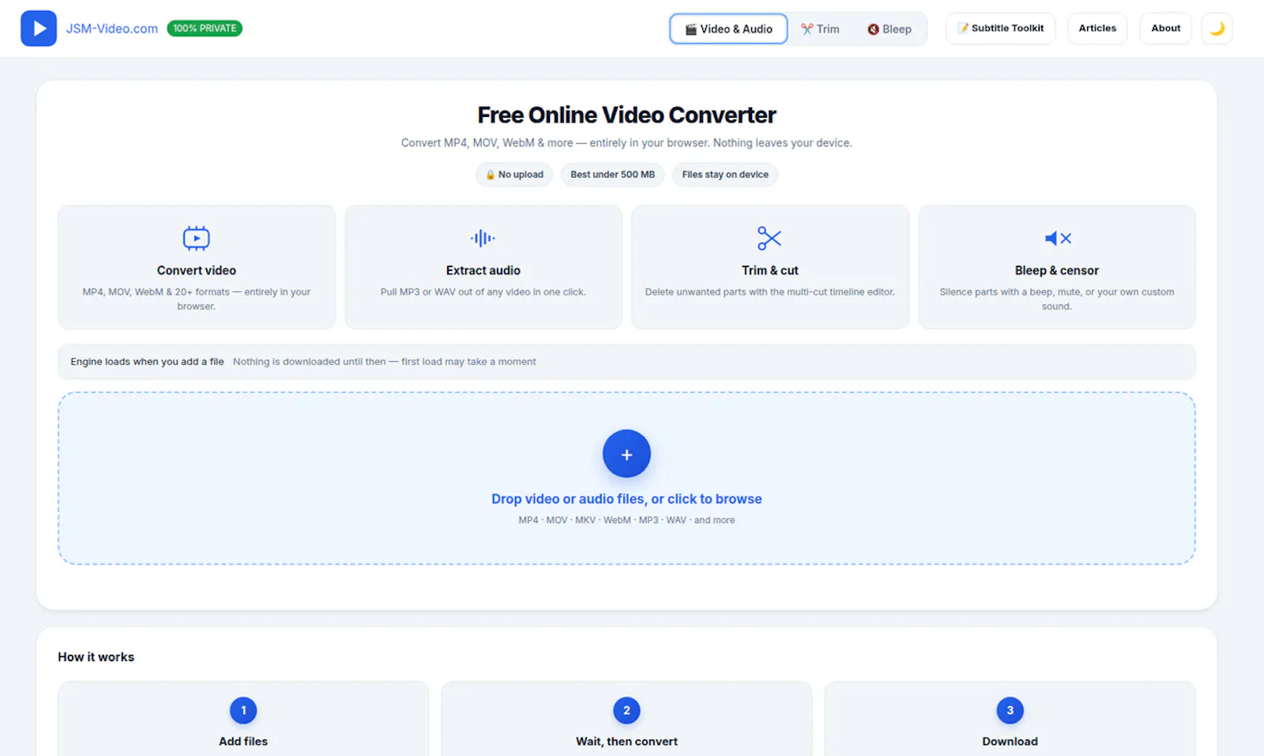Click the blue plus add-file button
Image resolution: width=1264 pixels, height=756 pixels.
626,453
